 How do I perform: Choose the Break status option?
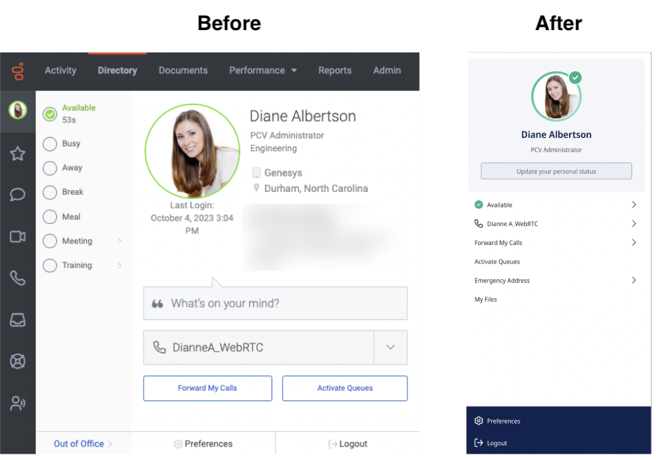click(50, 193)
